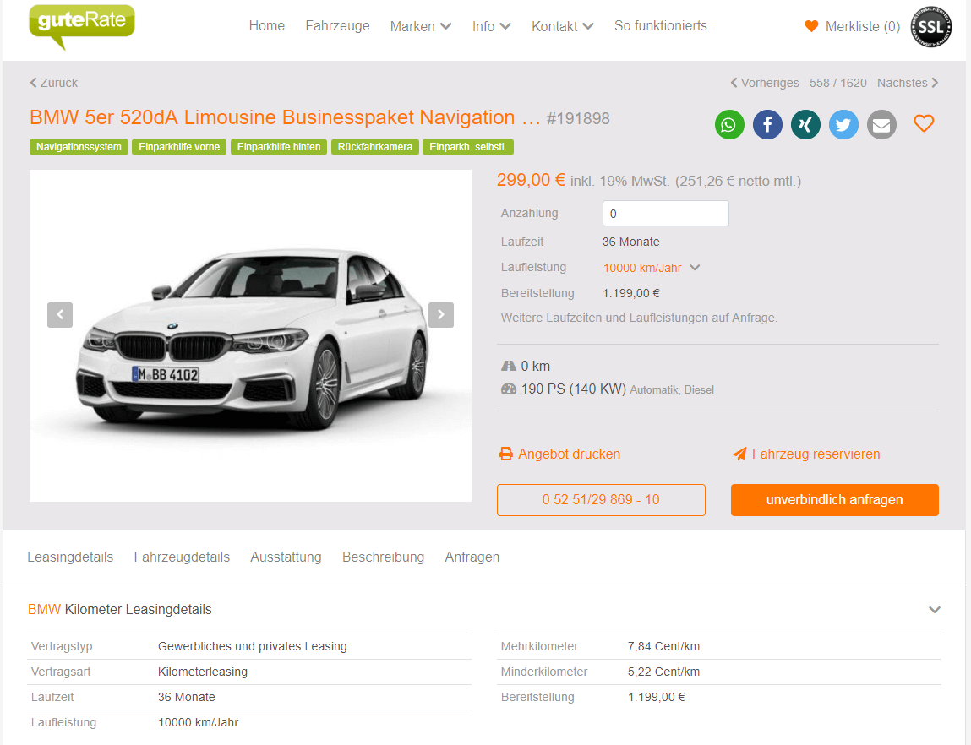Switch to the Fahrzeugdetails tab
Viewport: 971px width, 745px height.
[182, 557]
